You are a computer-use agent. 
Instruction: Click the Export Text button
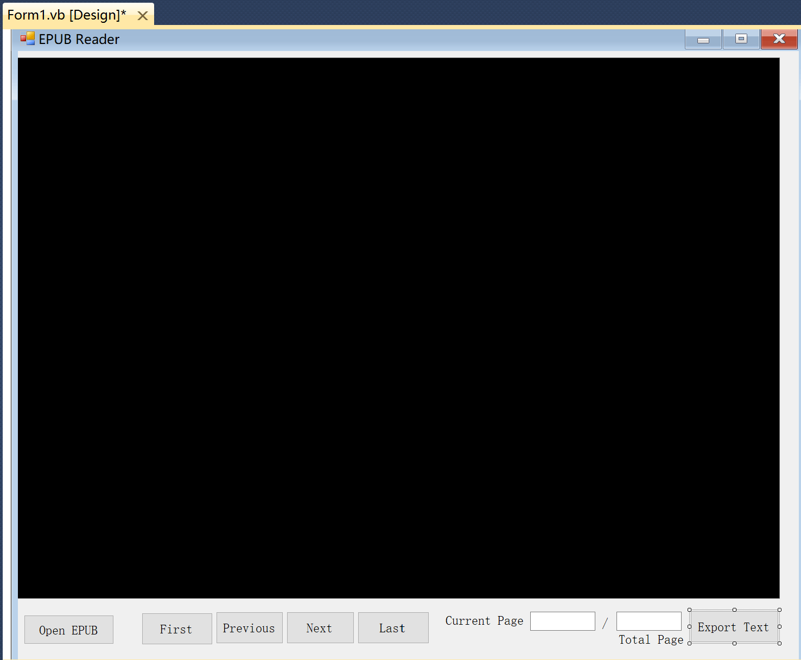click(733, 627)
